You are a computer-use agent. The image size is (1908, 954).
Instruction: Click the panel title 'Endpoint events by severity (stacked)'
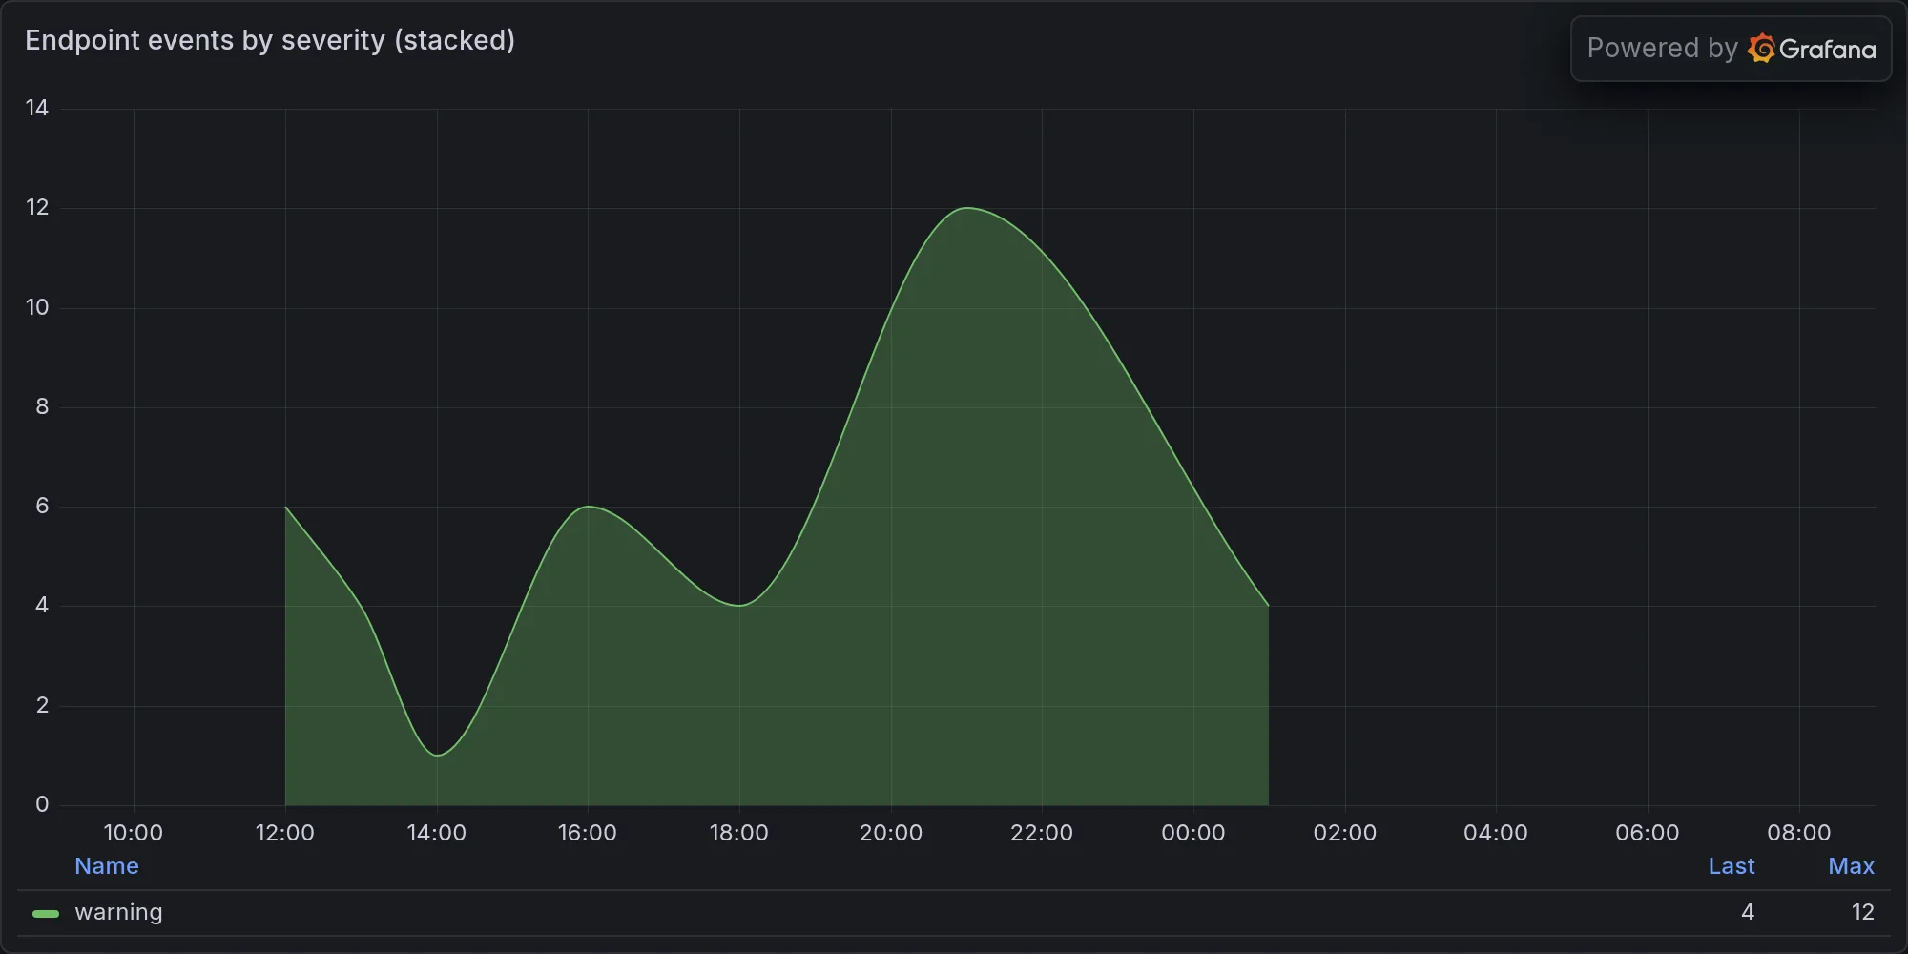pyautogui.click(x=270, y=40)
